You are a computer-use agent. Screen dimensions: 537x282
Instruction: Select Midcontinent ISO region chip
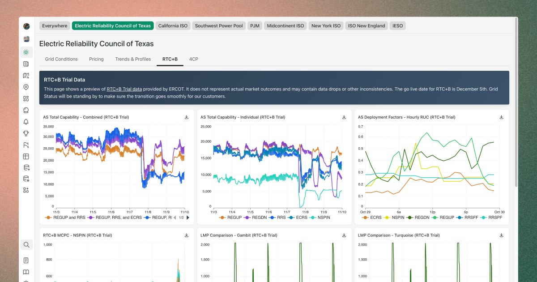point(286,26)
